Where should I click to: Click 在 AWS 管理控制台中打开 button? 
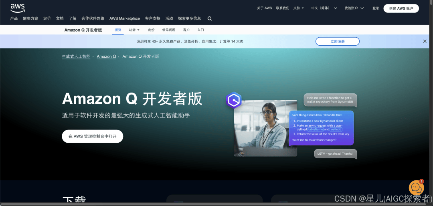[92, 136]
